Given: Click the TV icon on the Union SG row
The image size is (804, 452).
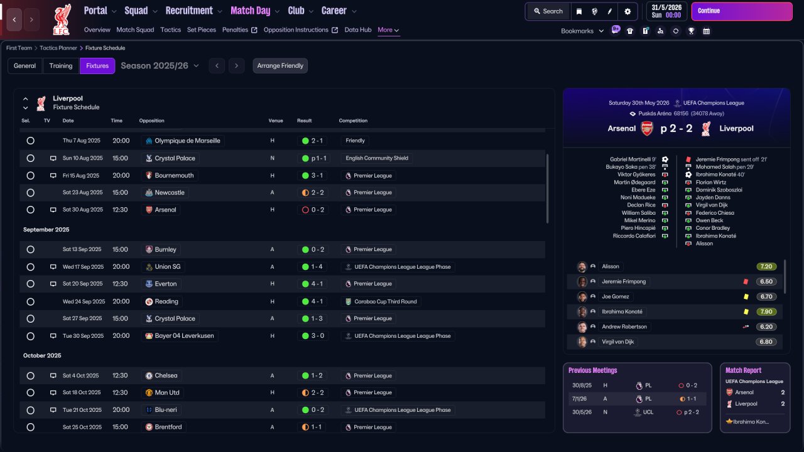Looking at the screenshot, I should 53,267.
